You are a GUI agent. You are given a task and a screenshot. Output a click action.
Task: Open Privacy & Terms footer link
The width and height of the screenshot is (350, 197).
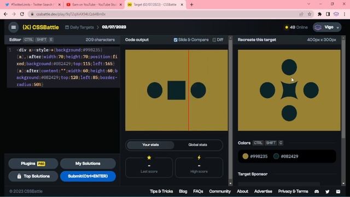[x=293, y=192]
